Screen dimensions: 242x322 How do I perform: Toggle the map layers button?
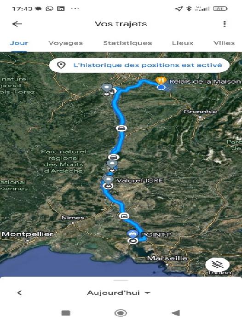tap(217, 264)
